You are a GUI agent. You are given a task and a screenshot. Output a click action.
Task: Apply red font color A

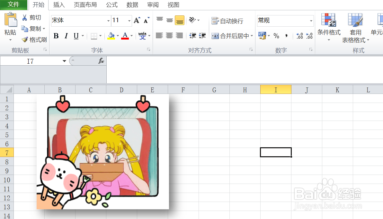(x=125, y=36)
